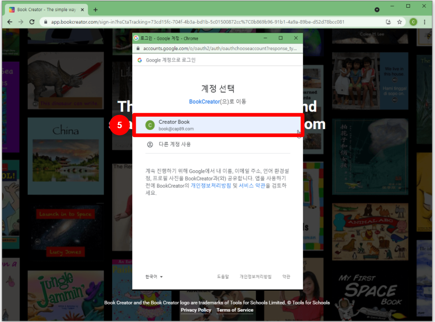Click the person icon beside 'Use another account'

(x=150, y=144)
